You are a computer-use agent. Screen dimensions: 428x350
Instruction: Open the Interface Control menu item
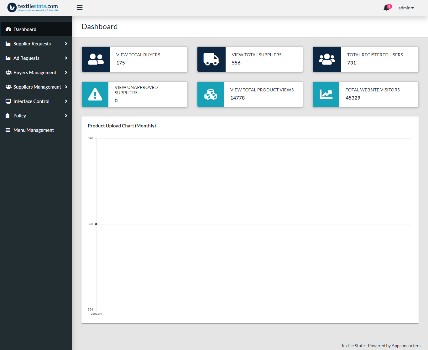click(31, 101)
